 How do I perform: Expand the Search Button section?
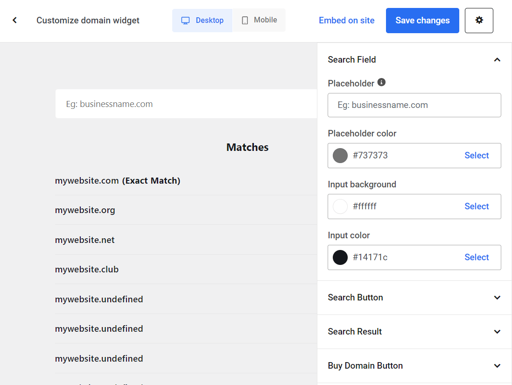(x=497, y=297)
